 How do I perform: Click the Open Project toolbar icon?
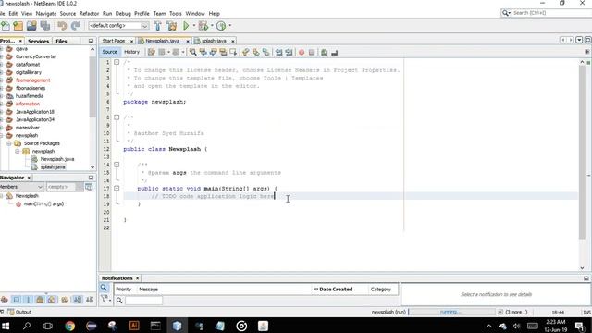coord(31,26)
